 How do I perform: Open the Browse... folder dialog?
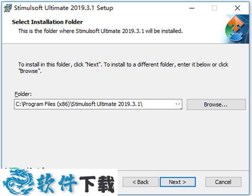(216, 105)
